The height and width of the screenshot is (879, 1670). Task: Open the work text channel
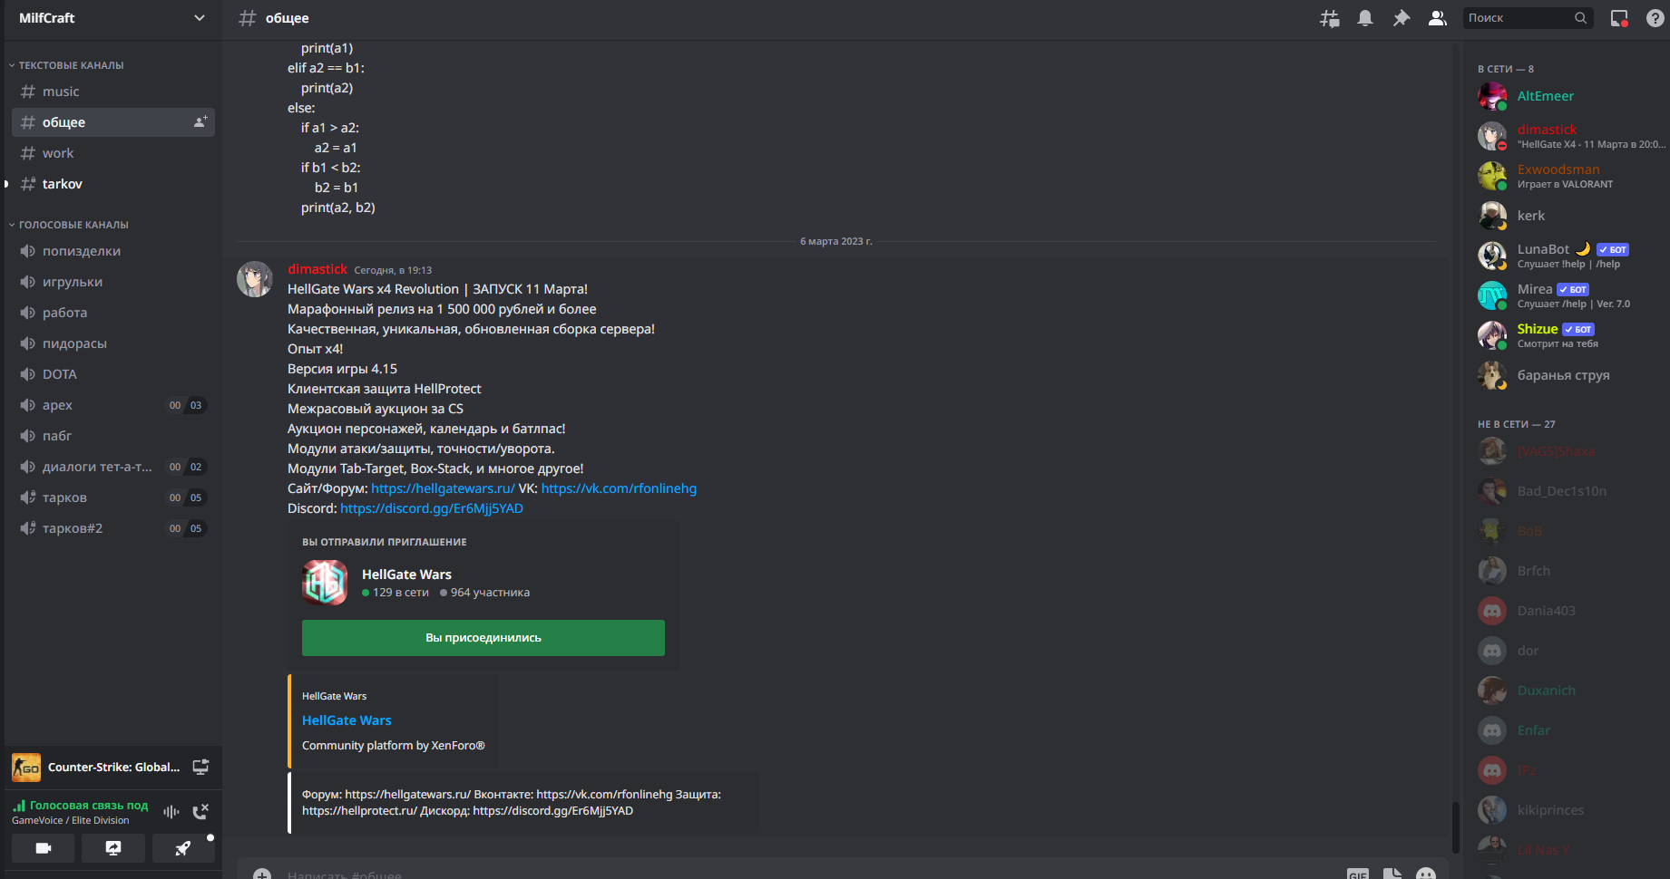[113, 153]
